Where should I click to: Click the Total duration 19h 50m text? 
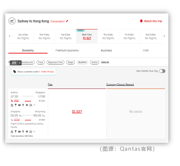point(22,136)
